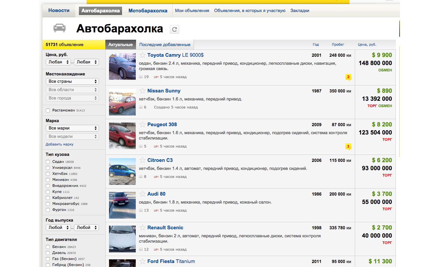Image resolution: width=428 pixels, height=267 pixels.
Task: Star the Nissan Sunny listing
Action: pos(142,91)
